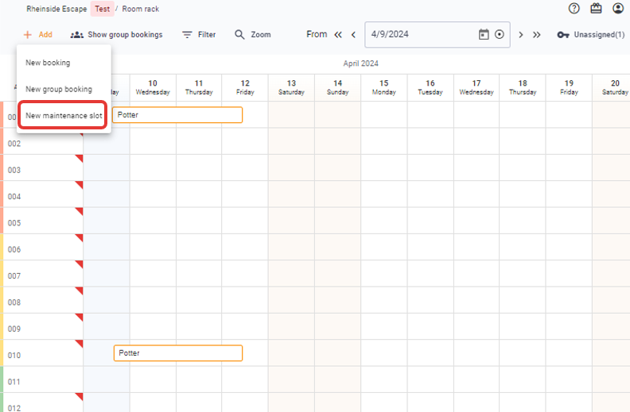Advance one day with single right chevron
This screenshot has width=630, height=412.
tap(521, 35)
